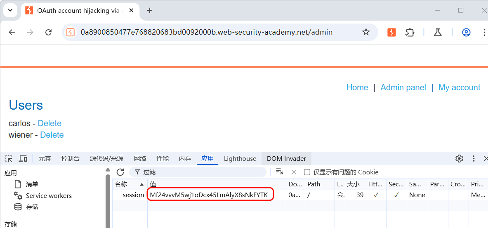Viewport: 488px width, 228px height.
Task: Refresh the cookies list in DevTools
Action: [x=120, y=172]
